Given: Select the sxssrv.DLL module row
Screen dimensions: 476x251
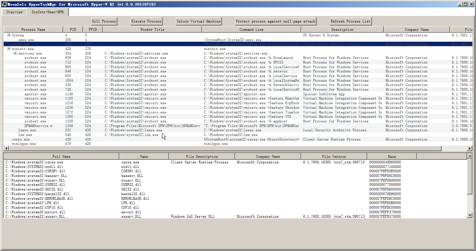Looking at the screenshot, I should [x=235, y=216].
